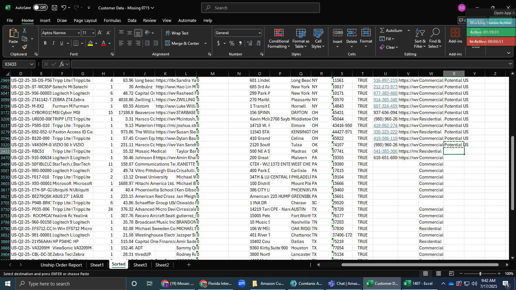Open the font size dropdown
The width and height of the screenshot is (516, 290).
tap(93, 33)
